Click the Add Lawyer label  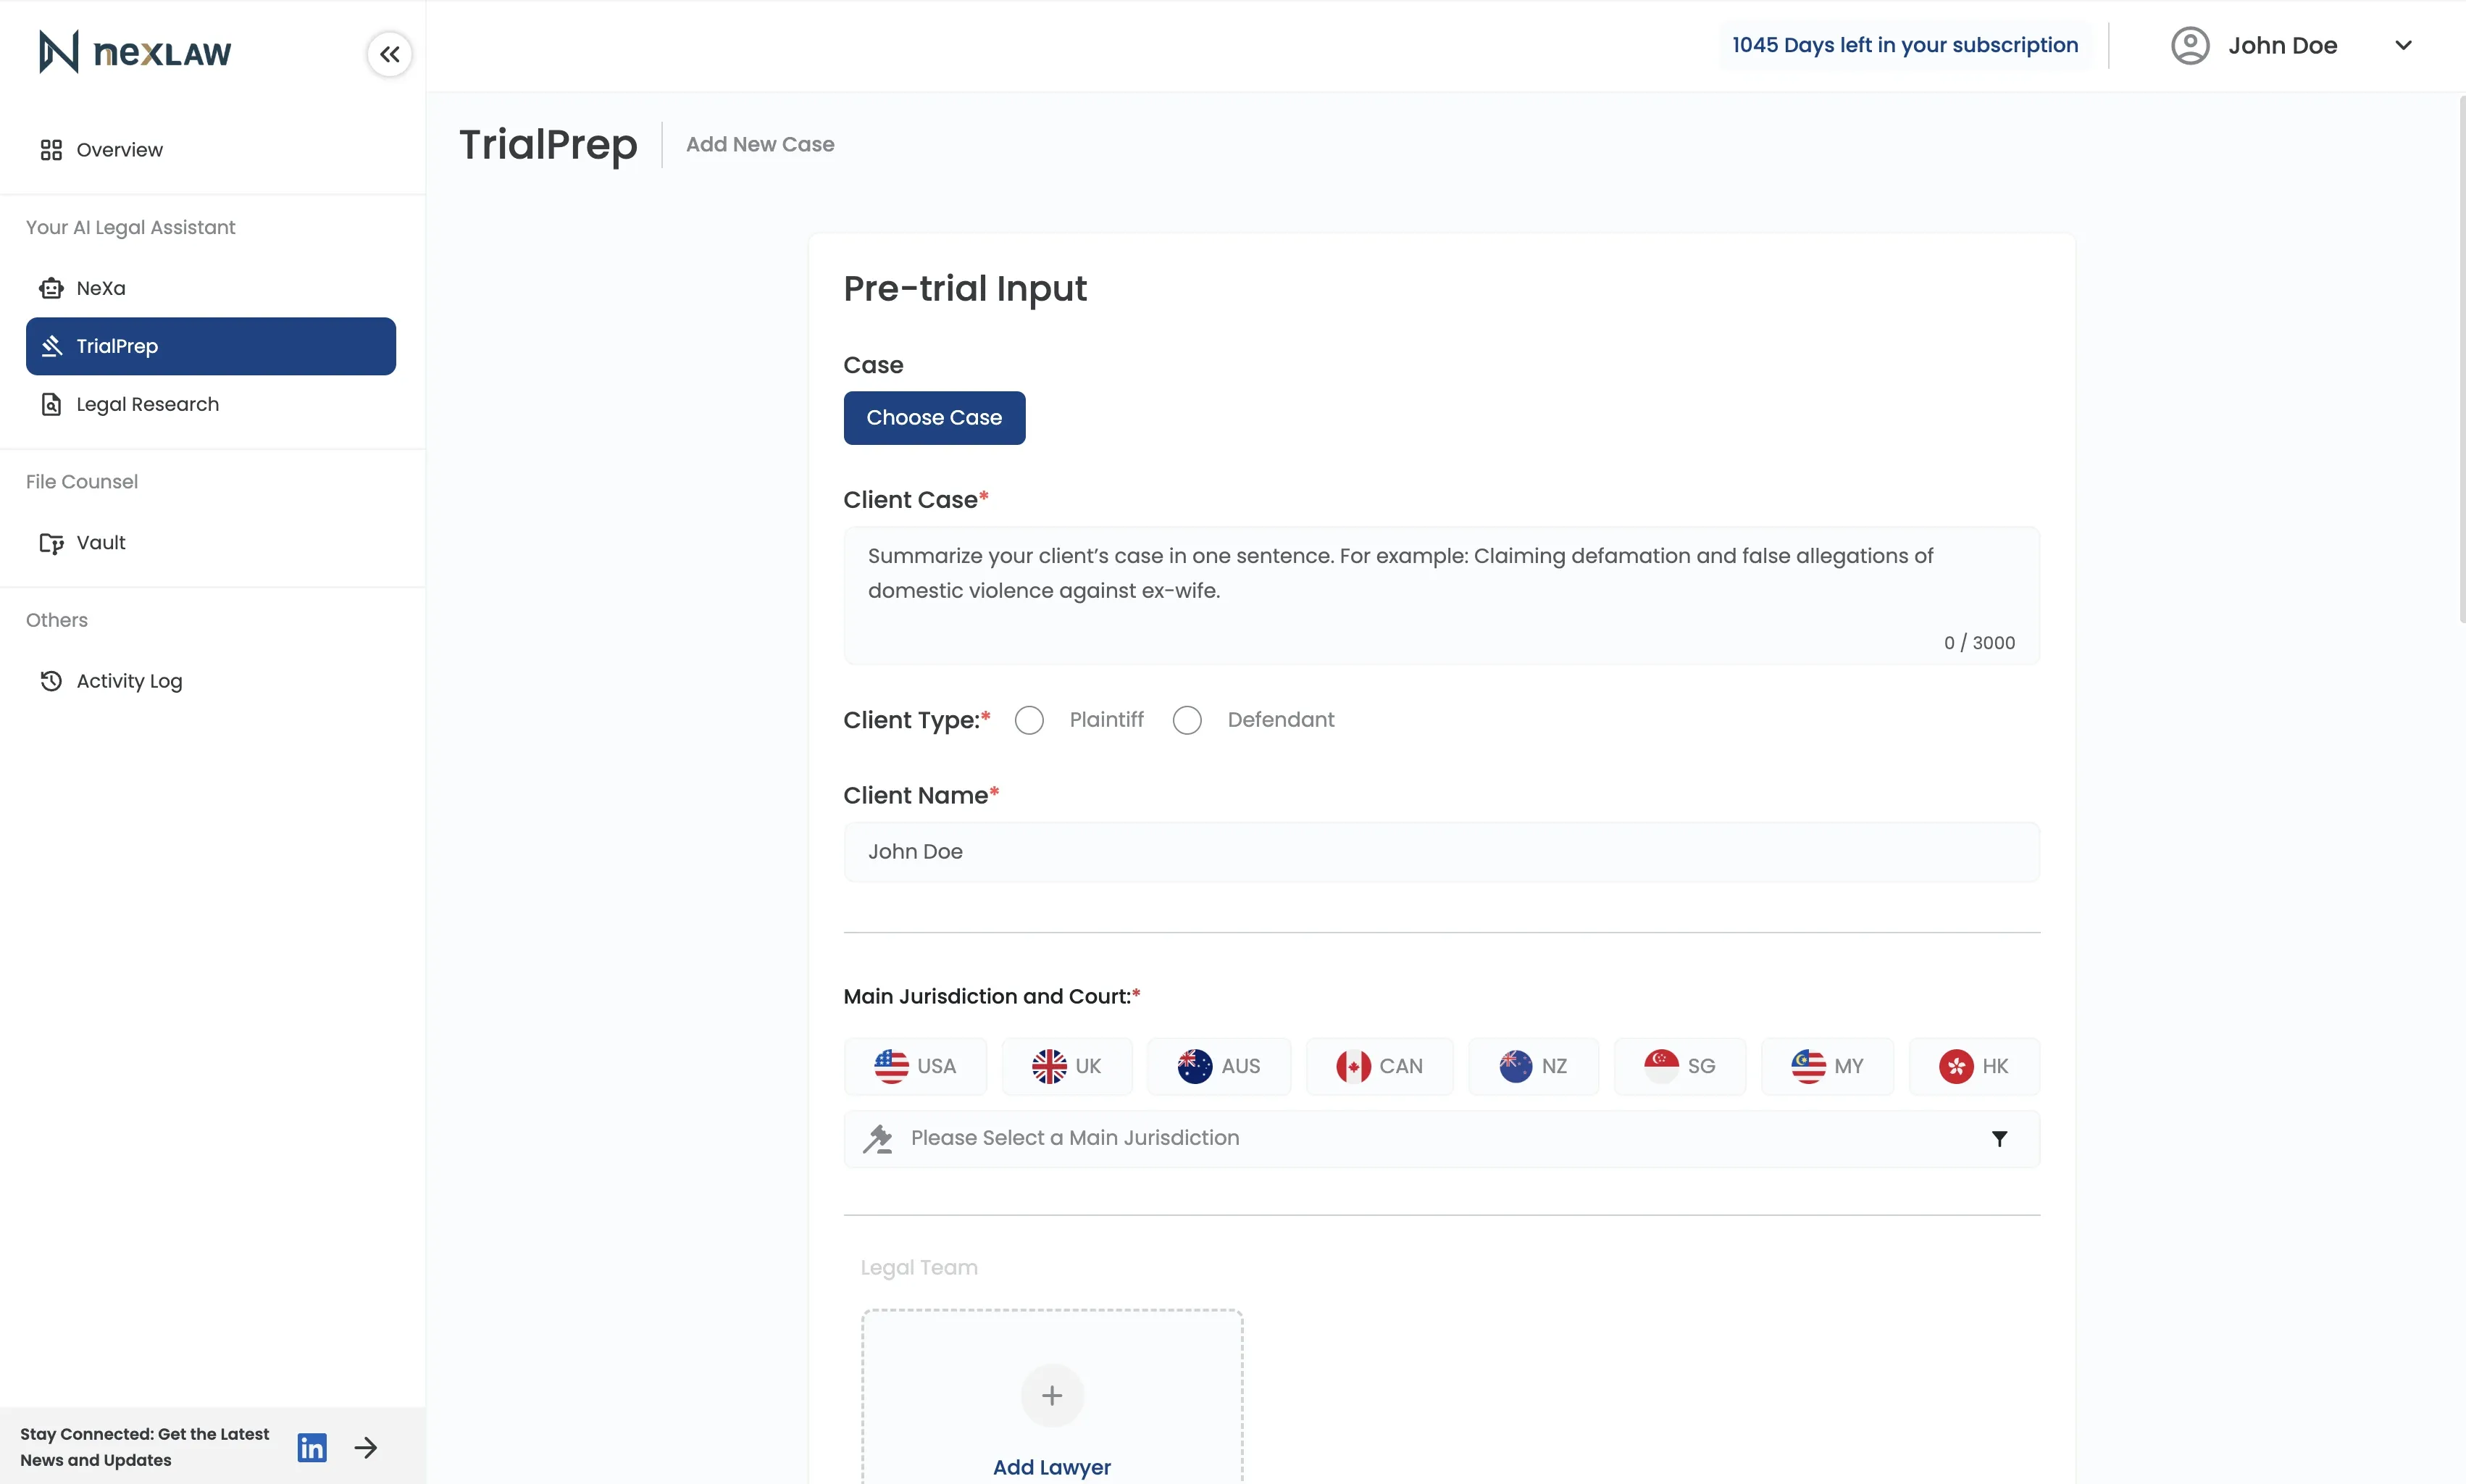1052,1467
